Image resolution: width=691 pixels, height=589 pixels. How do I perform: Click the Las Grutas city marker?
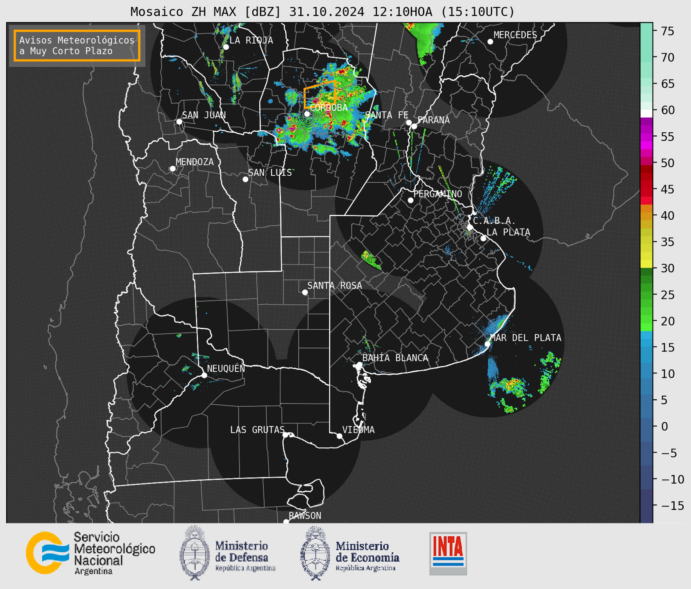[285, 435]
